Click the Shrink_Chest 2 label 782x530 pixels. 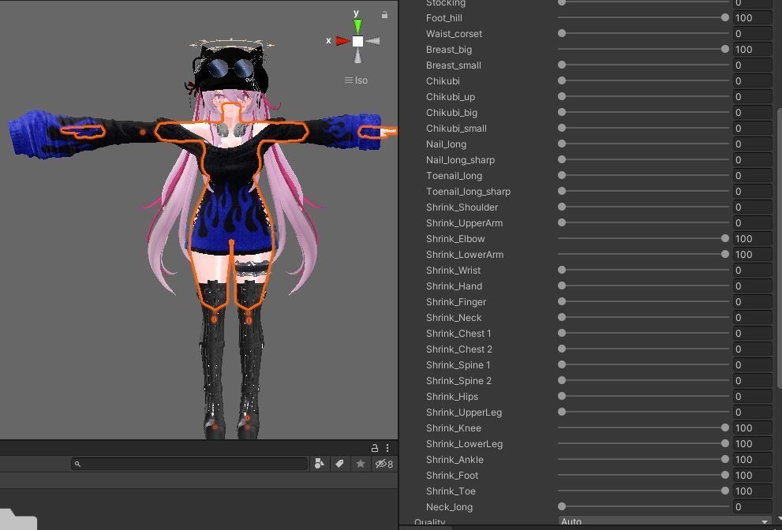(458, 349)
